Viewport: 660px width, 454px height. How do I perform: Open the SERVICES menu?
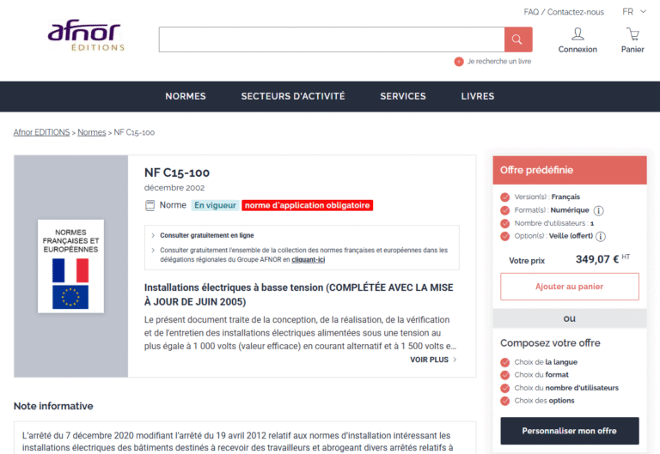(x=403, y=96)
